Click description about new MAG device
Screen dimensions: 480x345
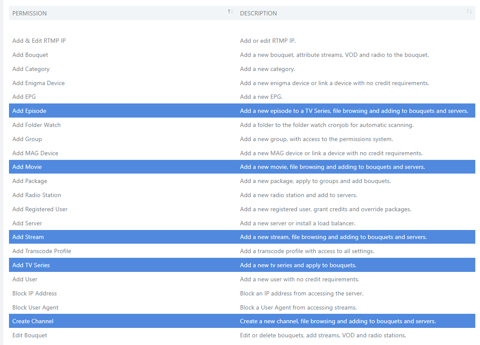pos(331,153)
